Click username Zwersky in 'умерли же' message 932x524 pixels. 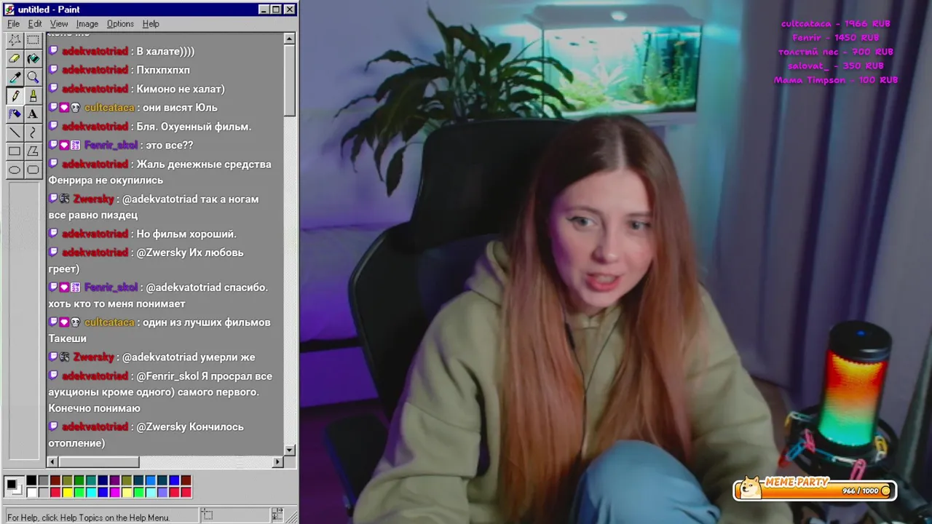point(93,357)
